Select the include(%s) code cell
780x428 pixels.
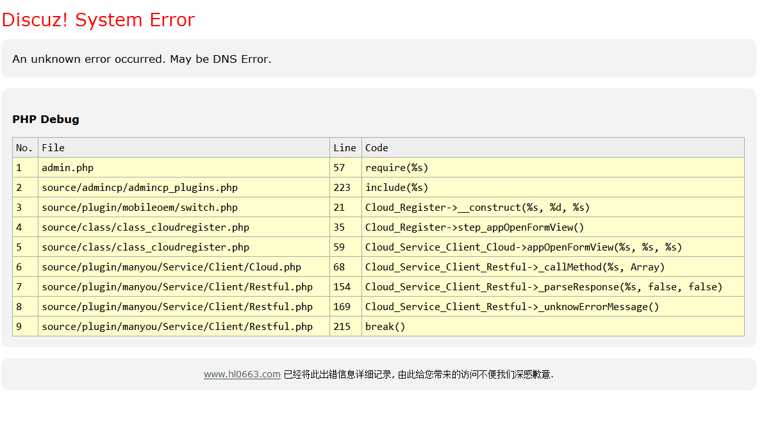(x=553, y=188)
